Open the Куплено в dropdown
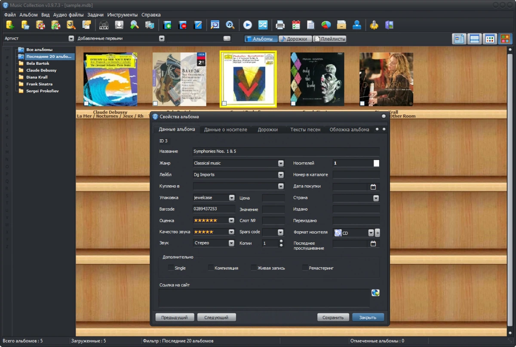Screen dimensions: 516x347 pyautogui.click(x=281, y=186)
